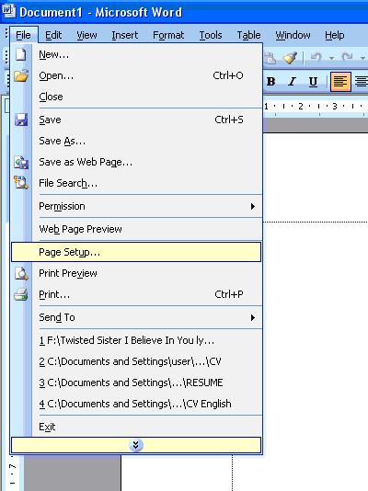Open recent file 4 CV English

(136, 404)
